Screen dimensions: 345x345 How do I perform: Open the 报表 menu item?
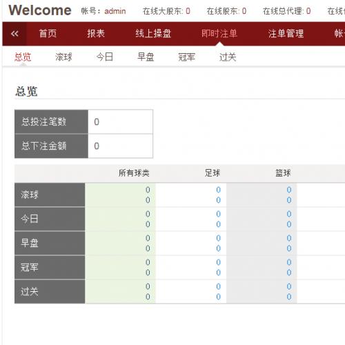[x=96, y=34]
